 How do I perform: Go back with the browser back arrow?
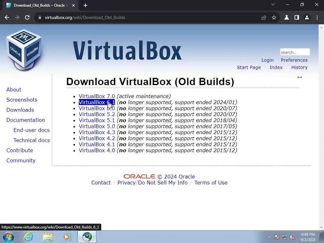click(x=7, y=18)
